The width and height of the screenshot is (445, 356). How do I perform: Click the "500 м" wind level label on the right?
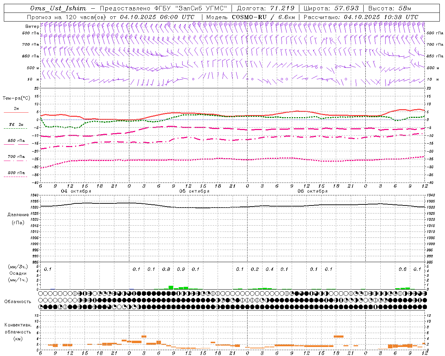point(433,68)
